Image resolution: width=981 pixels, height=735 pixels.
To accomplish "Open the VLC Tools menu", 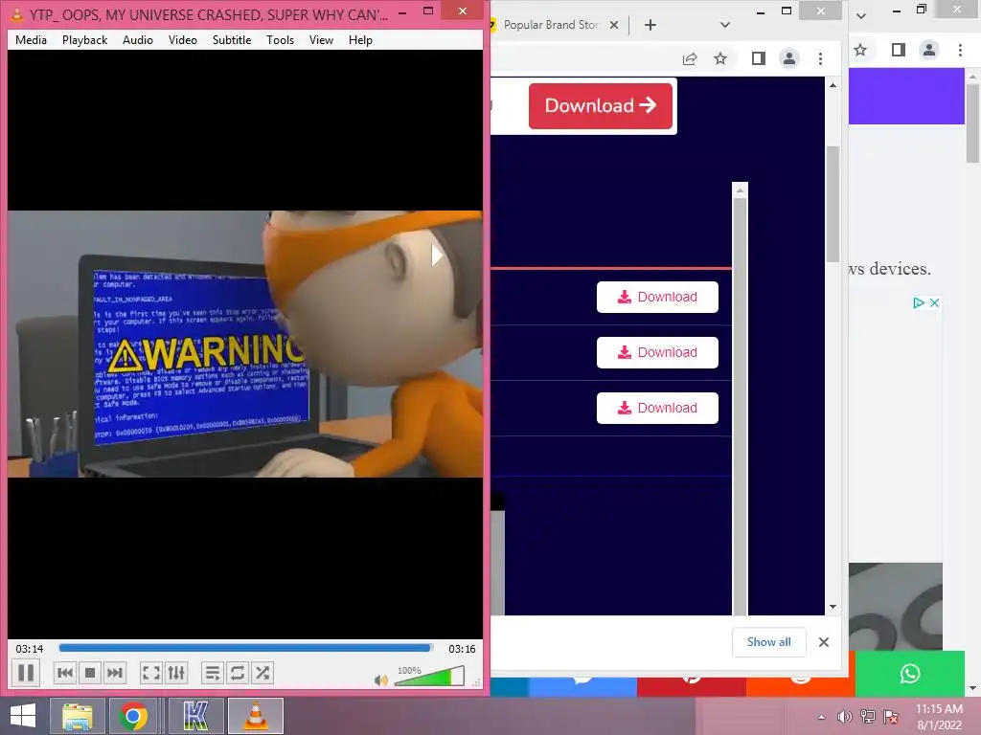I will tap(280, 40).
